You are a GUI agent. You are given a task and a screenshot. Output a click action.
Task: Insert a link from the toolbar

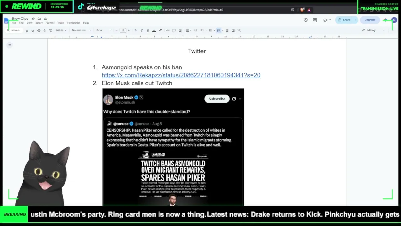click(x=168, y=30)
